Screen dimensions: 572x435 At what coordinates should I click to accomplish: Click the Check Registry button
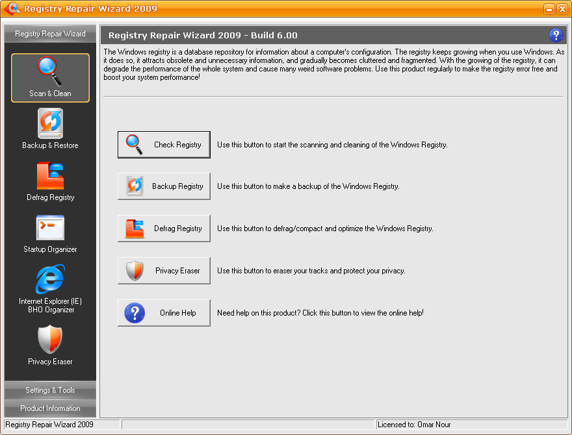[x=164, y=145]
